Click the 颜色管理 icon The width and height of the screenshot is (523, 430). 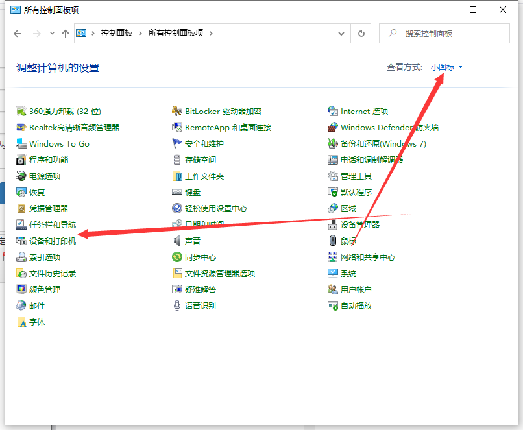click(x=21, y=290)
